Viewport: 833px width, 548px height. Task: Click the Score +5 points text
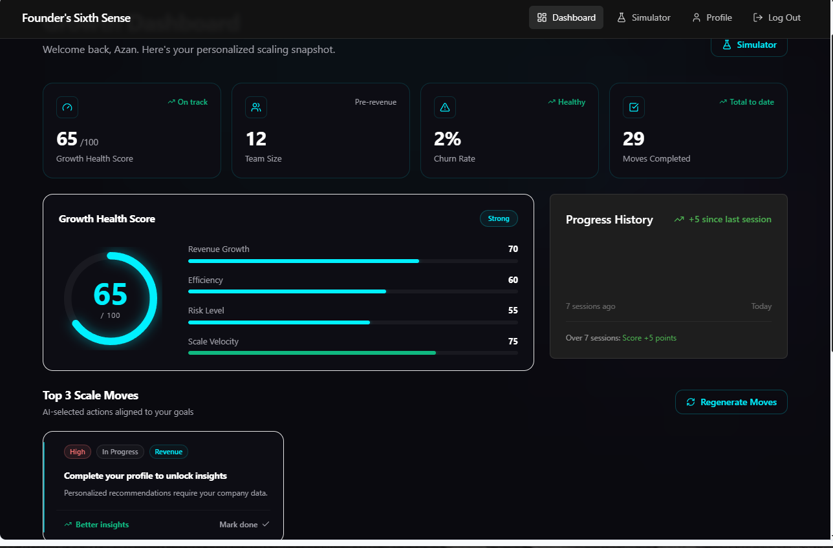(x=649, y=338)
